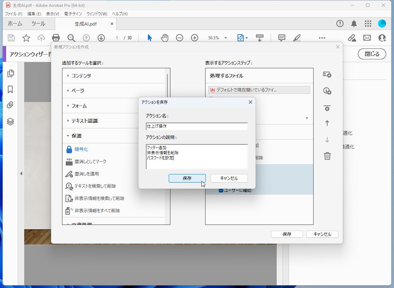Click the Save file icon in toolbar
The image size is (394, 288).
tap(11, 38)
